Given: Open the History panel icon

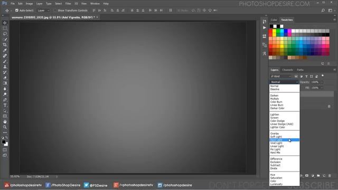Looking at the screenshot, I should pyautogui.click(x=265, y=21).
